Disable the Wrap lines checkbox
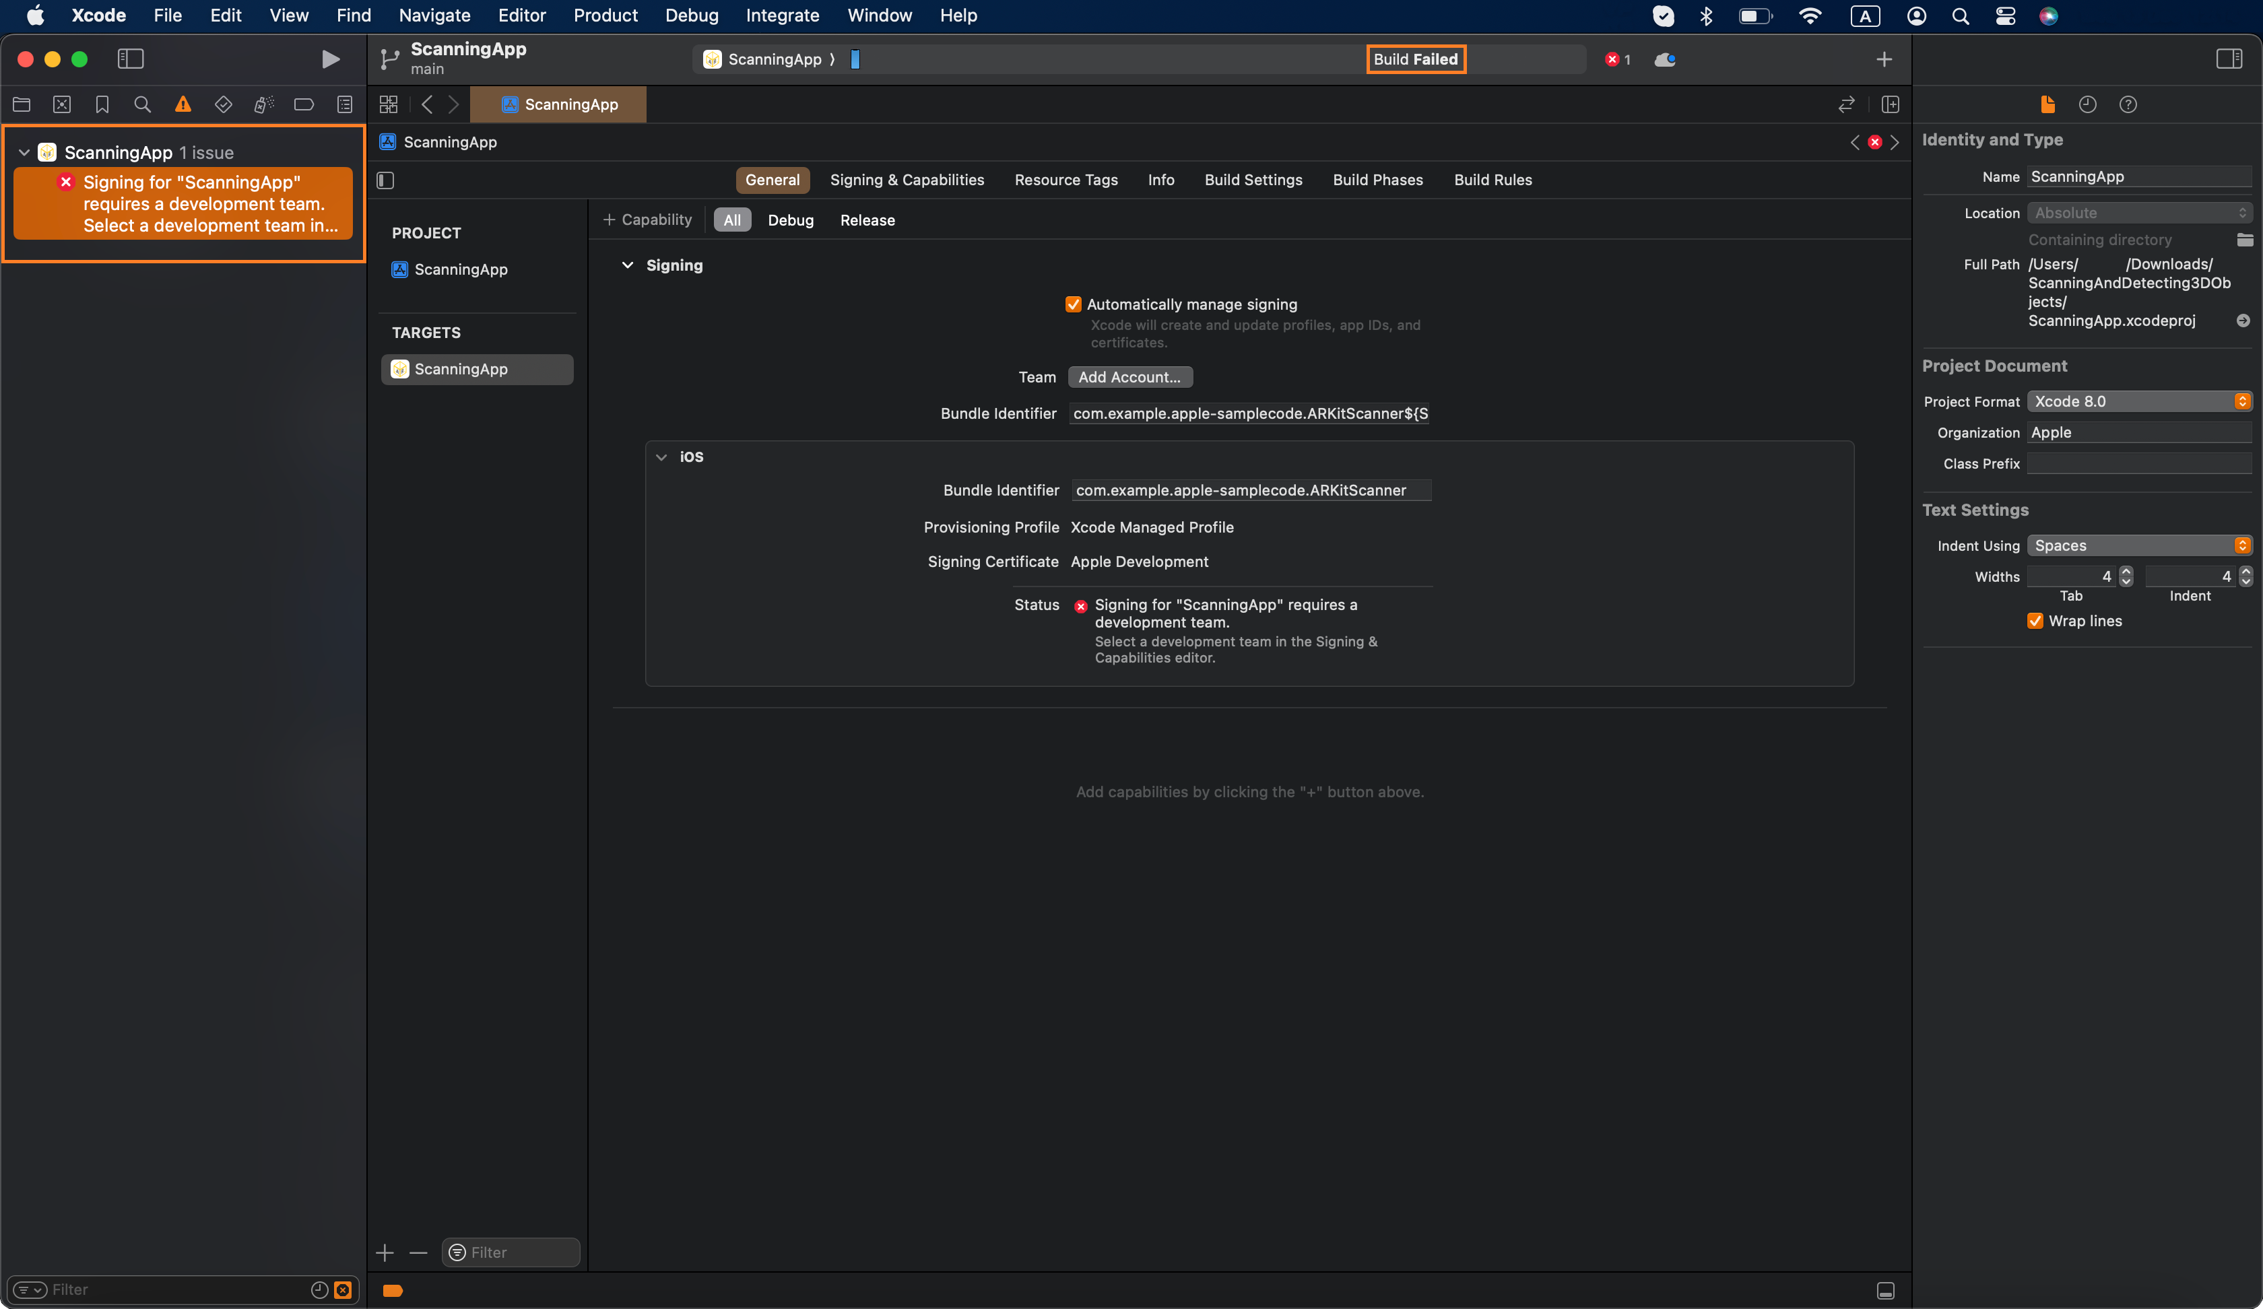2263x1309 pixels. (2035, 620)
